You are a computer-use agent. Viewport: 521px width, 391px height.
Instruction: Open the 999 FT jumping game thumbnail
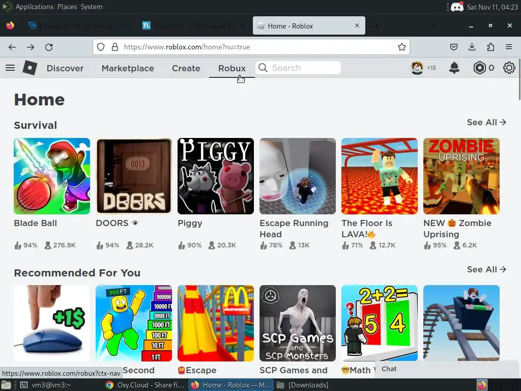click(x=134, y=323)
